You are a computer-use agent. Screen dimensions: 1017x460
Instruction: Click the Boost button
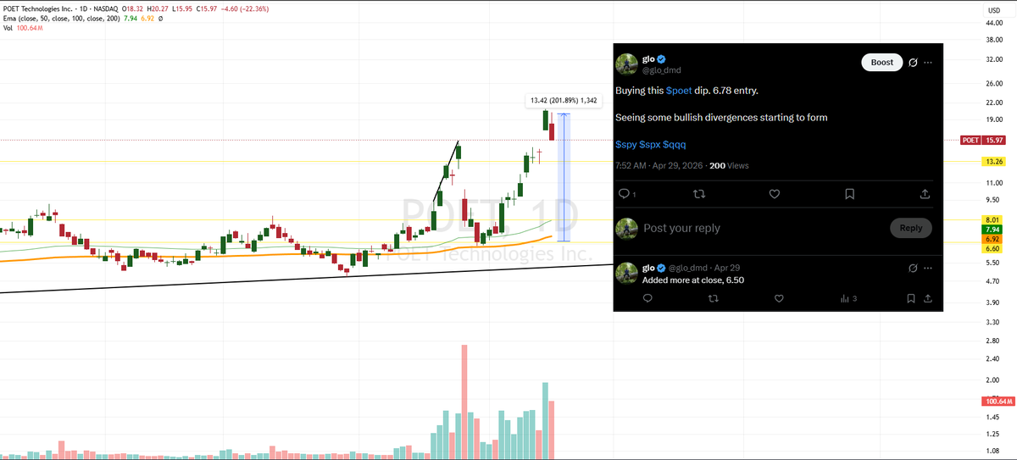click(881, 62)
